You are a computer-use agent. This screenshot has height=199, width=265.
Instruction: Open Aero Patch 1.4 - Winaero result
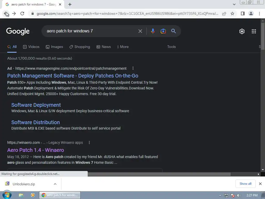[x=35, y=150]
